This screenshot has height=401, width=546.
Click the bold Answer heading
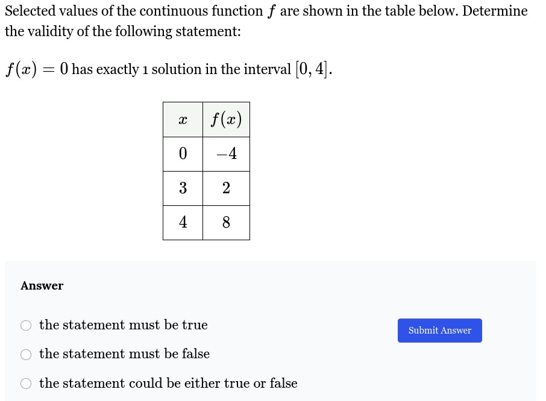click(x=42, y=285)
